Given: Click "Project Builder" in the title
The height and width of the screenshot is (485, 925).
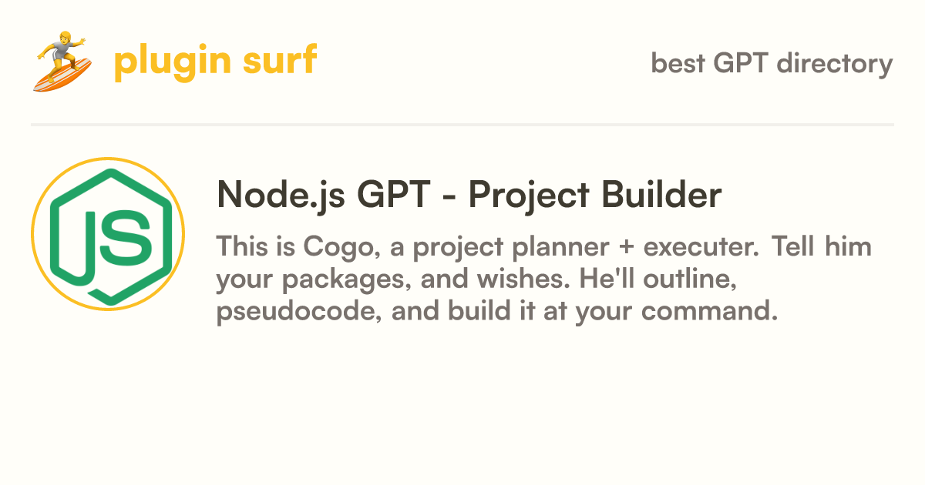Looking at the screenshot, I should [595, 196].
